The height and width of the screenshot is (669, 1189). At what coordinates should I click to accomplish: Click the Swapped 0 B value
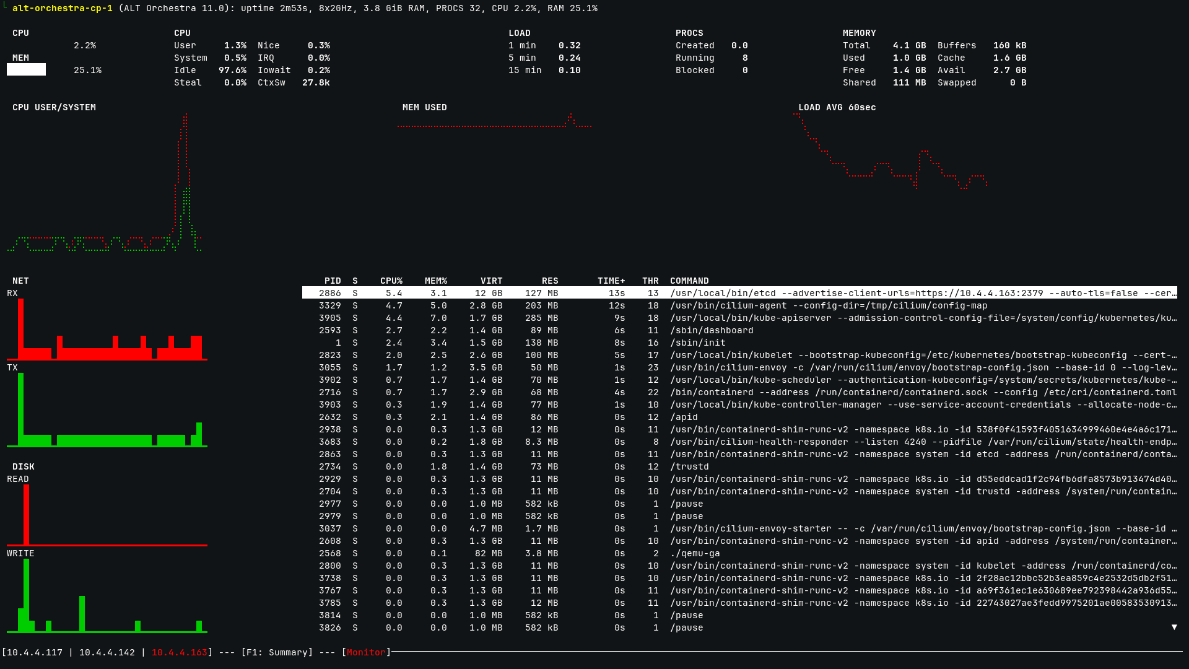pos(1018,82)
